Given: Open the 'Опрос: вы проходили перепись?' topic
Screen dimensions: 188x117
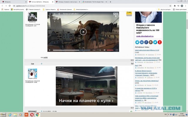Looking at the screenshot, I should (x=147, y=81).
